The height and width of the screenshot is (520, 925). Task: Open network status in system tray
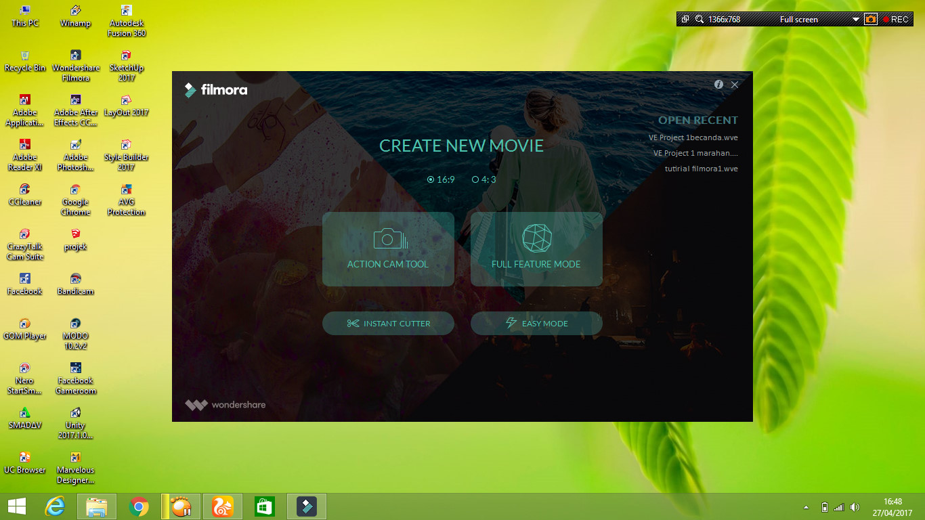[839, 507]
